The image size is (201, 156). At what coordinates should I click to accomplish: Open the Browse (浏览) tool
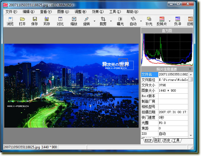click(x=10, y=21)
